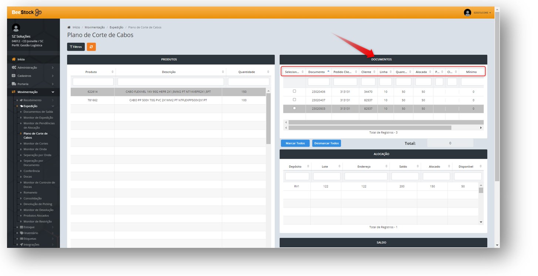538x276 pixels.
Task: Click the user avatar icon in top bar
Action: 467,13
